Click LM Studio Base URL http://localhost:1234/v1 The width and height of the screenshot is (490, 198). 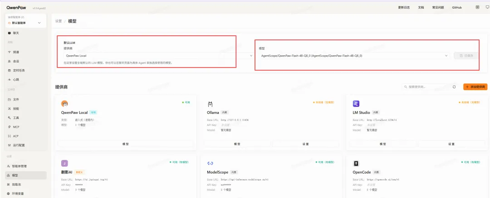point(382,120)
